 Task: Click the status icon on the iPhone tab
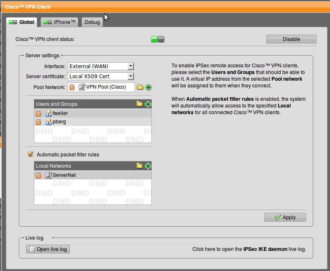pos(48,22)
